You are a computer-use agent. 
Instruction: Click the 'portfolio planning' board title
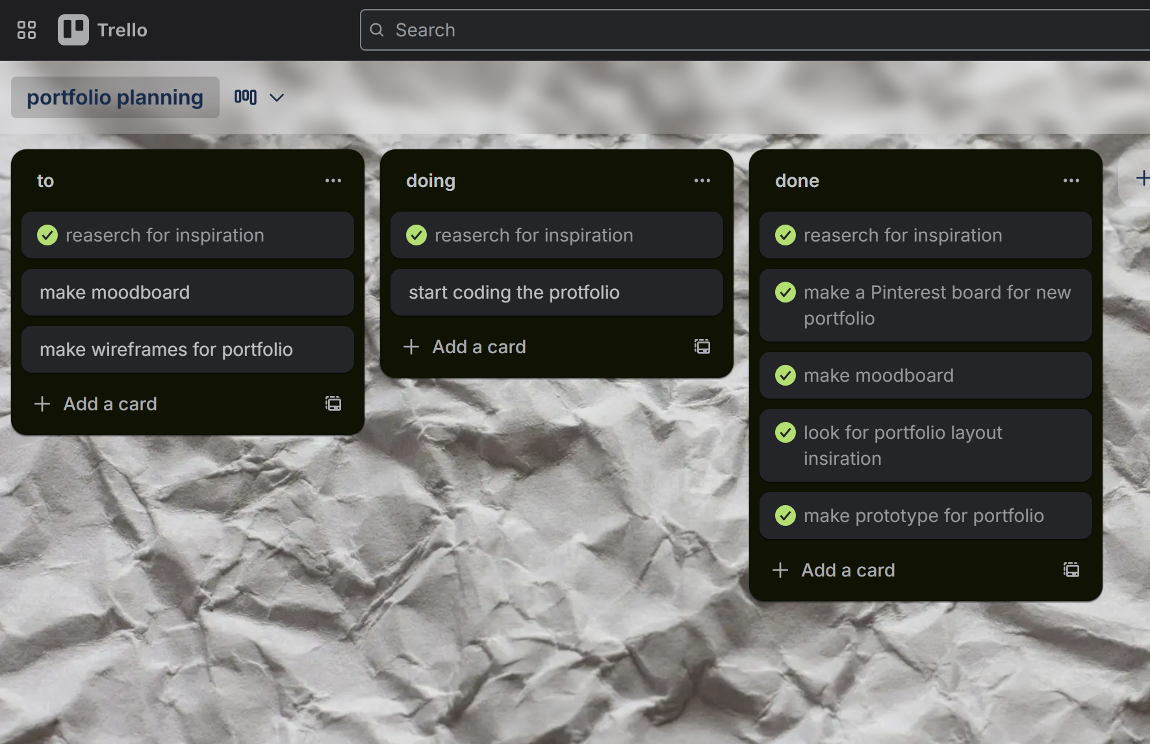point(115,97)
